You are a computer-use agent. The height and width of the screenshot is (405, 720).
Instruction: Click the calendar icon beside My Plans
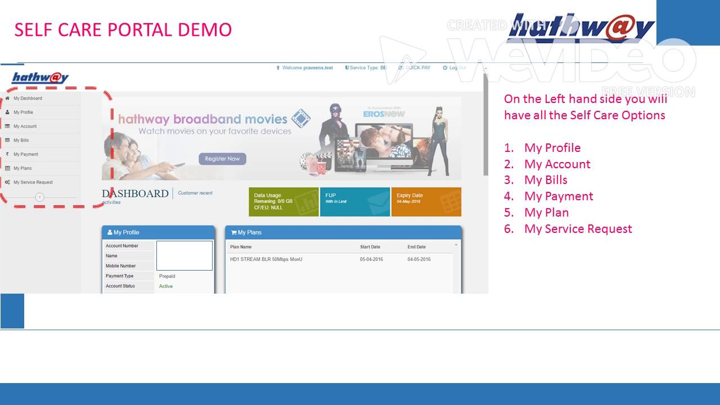click(7, 168)
